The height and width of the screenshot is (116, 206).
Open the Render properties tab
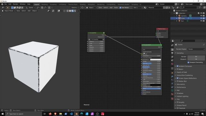(172, 50)
